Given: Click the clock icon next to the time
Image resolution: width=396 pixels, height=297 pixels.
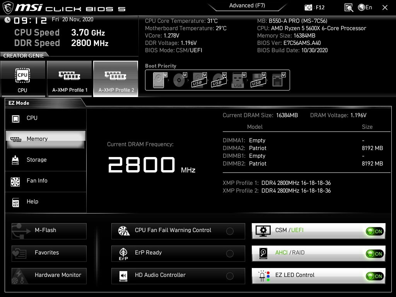Looking at the screenshot, I should pyautogui.click(x=8, y=20).
